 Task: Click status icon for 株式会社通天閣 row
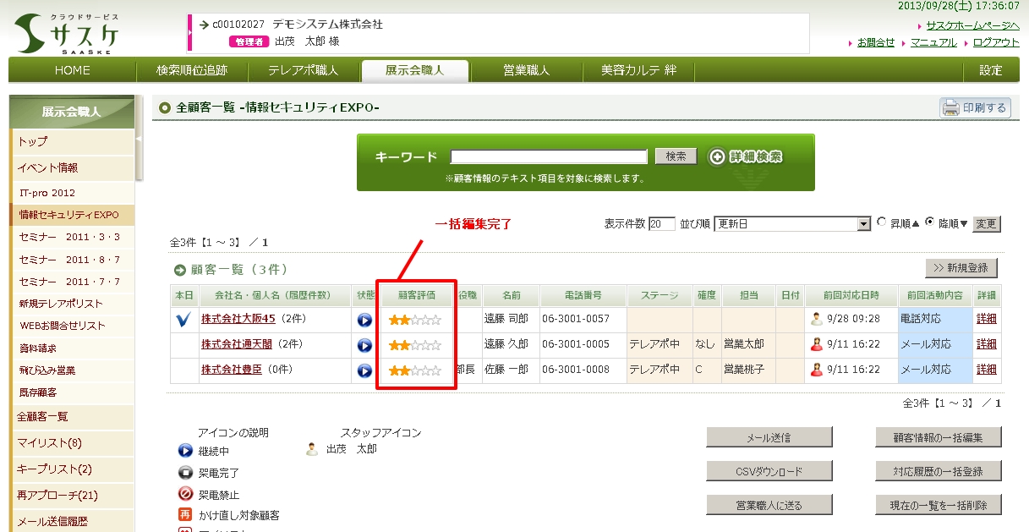(364, 345)
